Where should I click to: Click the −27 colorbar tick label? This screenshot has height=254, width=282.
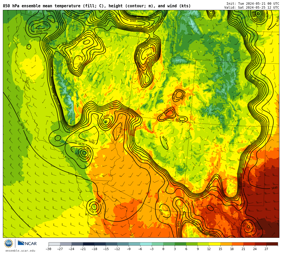(60, 249)
